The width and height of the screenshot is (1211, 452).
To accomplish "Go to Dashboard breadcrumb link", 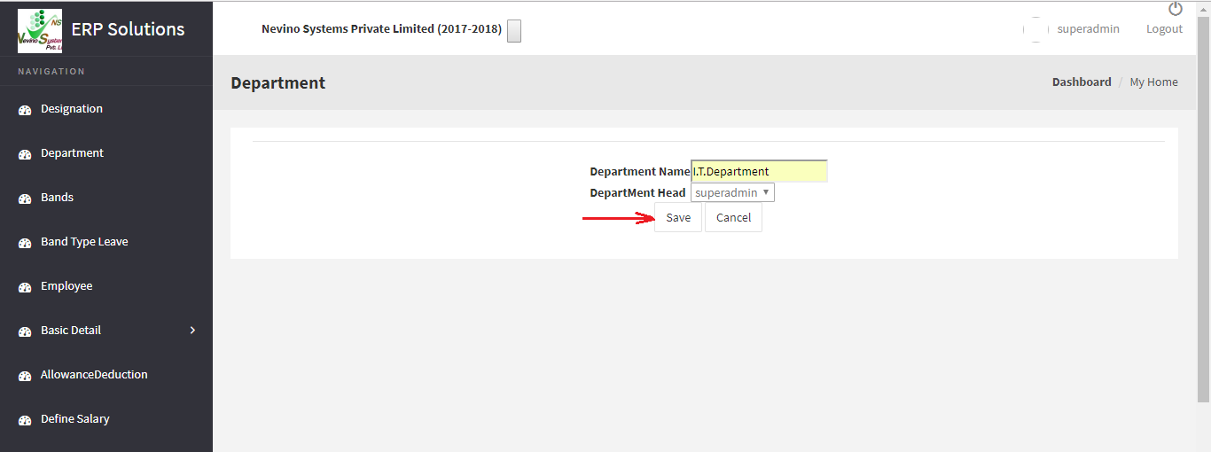I will [1081, 82].
